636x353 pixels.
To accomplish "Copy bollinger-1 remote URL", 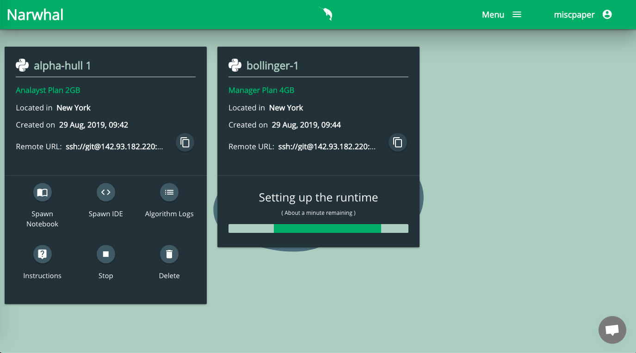I will point(398,142).
